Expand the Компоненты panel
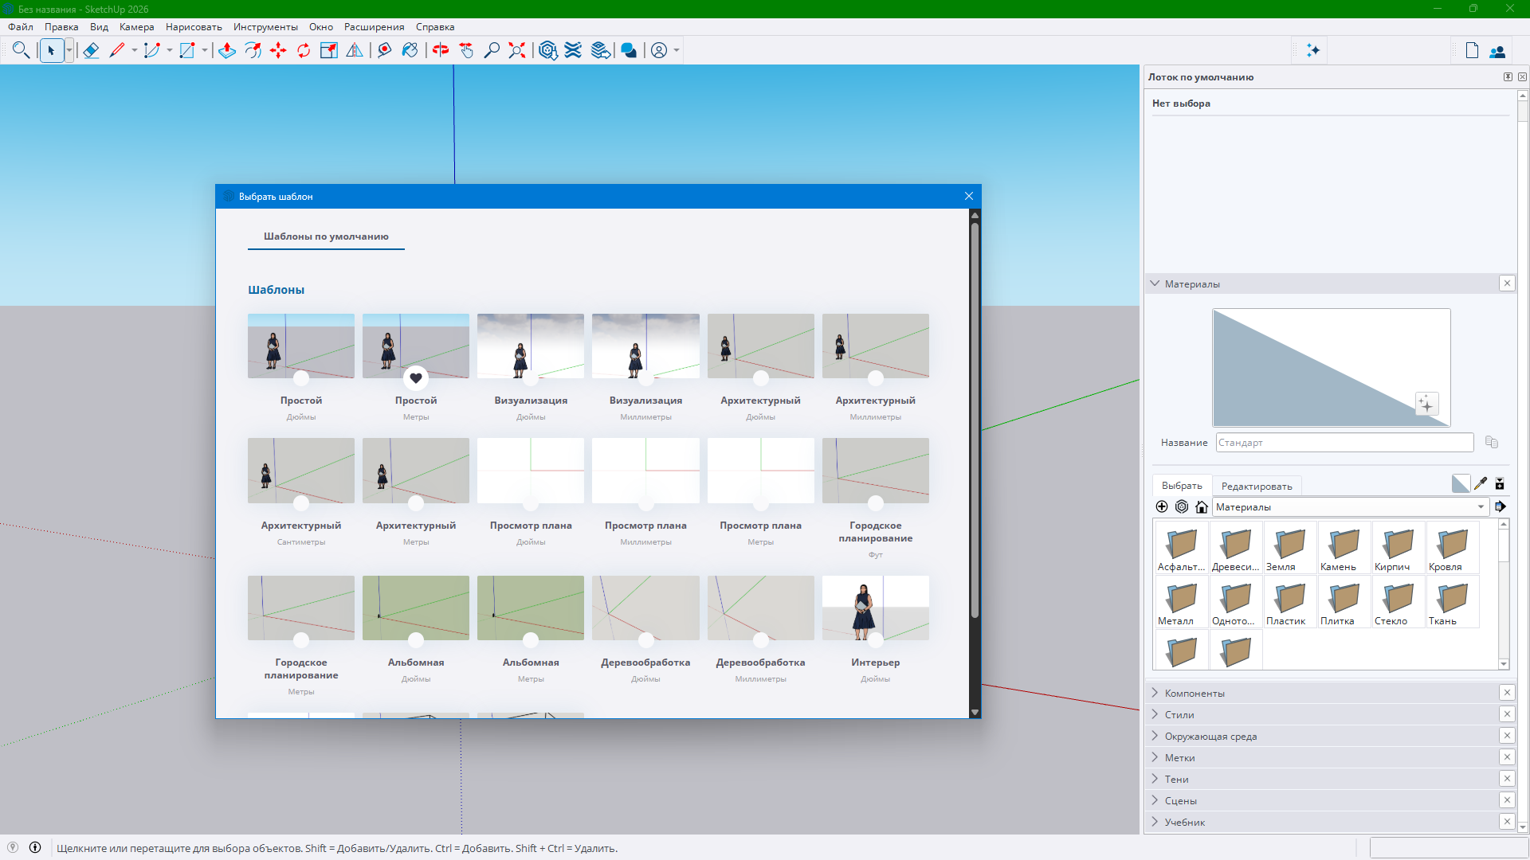 click(1195, 693)
